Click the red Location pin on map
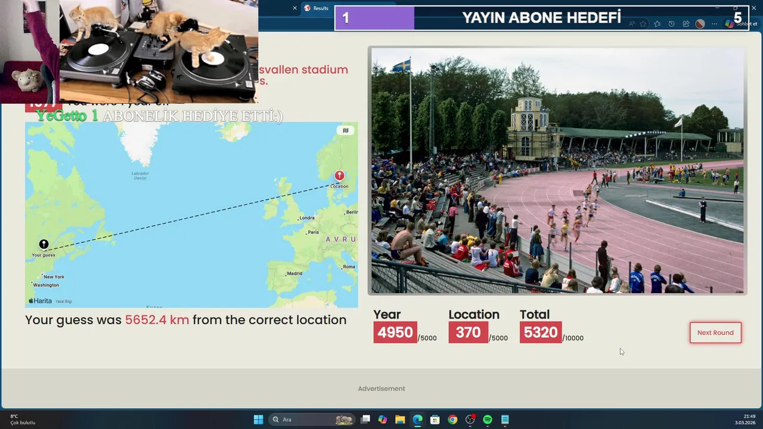 pyautogui.click(x=339, y=175)
